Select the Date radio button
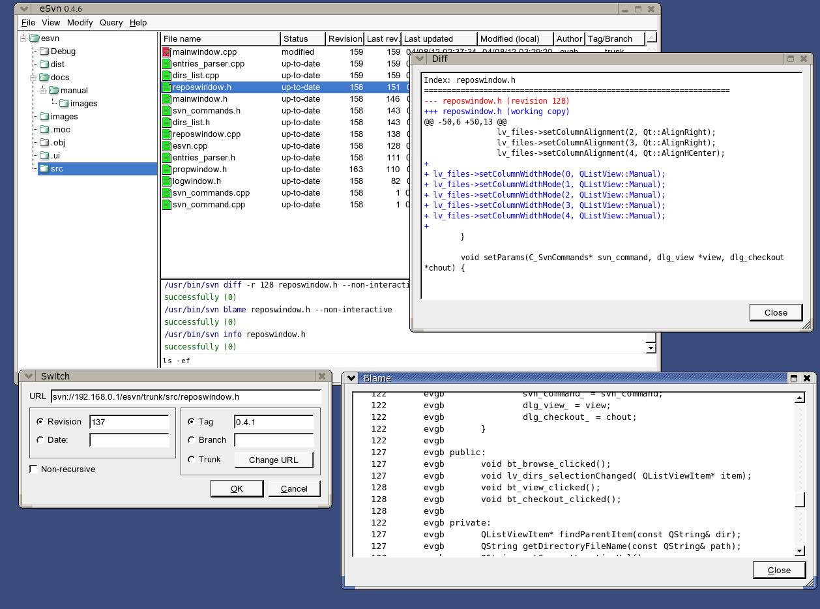The image size is (820, 609). pyautogui.click(x=40, y=439)
